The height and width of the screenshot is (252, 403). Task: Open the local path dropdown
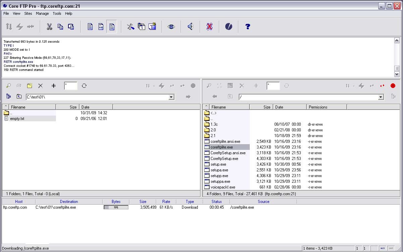click(171, 97)
